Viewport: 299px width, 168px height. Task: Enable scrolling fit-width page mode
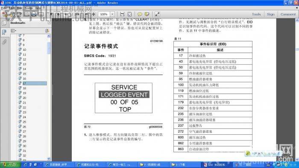(x=122, y=14)
